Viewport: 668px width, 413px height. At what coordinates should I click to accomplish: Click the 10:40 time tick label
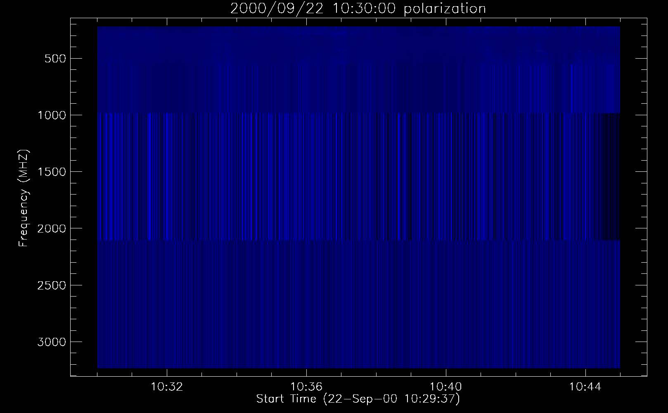[x=446, y=387]
